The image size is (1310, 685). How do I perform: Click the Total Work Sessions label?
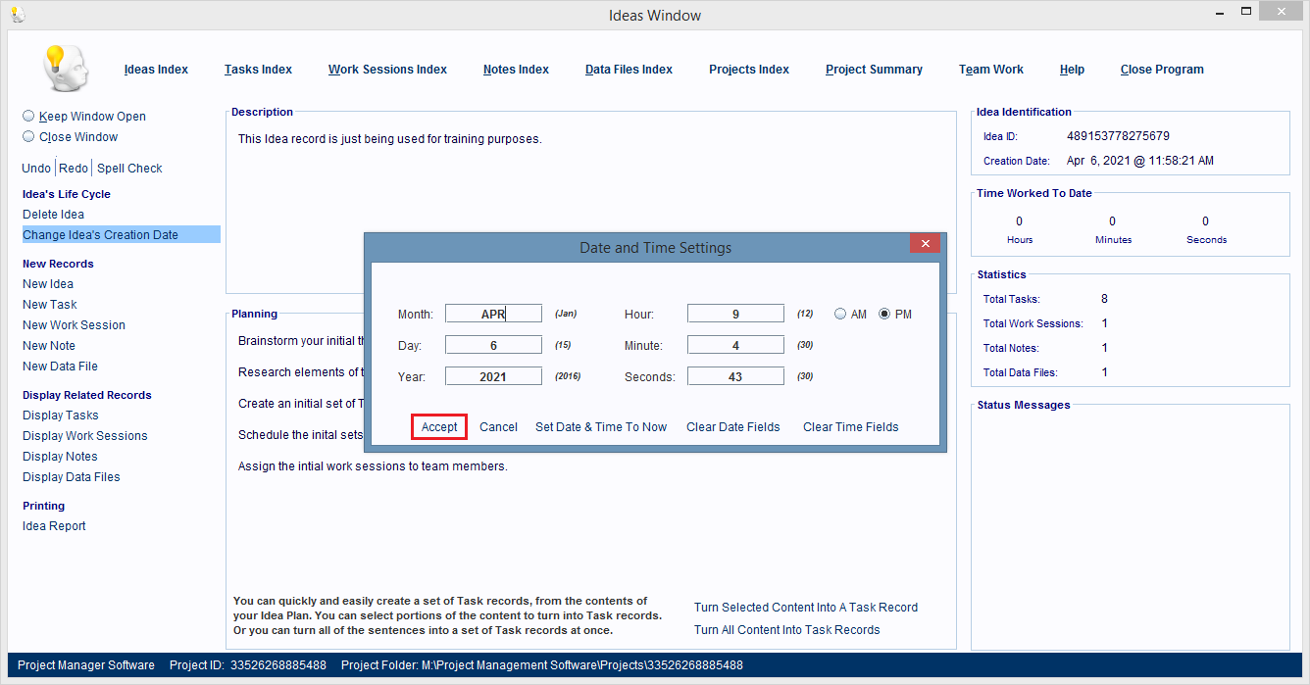(1033, 323)
